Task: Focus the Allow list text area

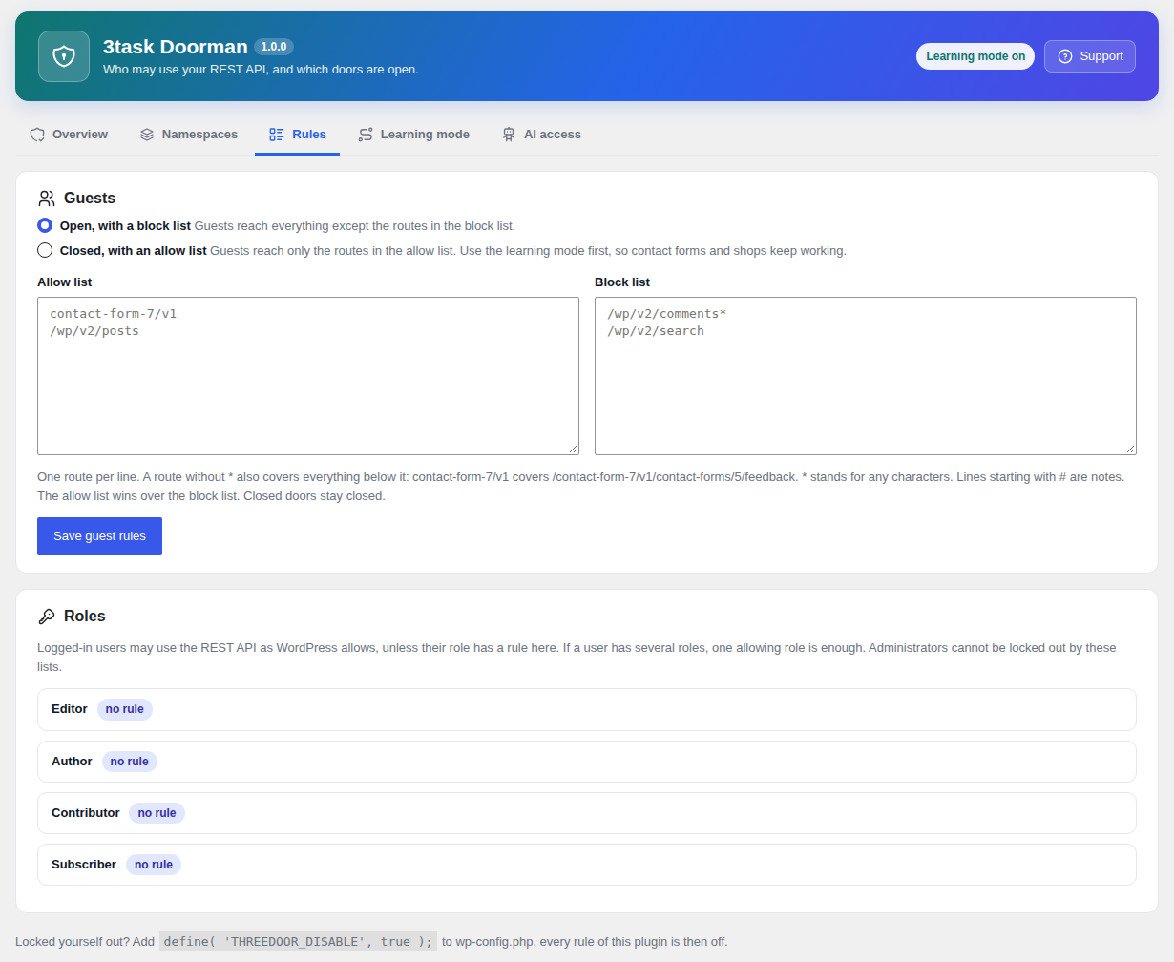Action: (x=308, y=376)
